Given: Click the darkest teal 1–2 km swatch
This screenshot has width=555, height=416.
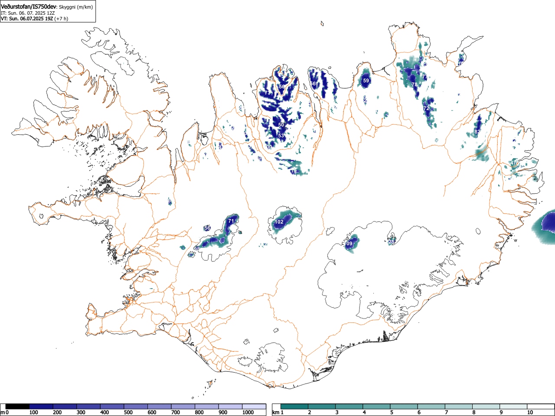Looking at the screenshot, I should click(x=294, y=406).
